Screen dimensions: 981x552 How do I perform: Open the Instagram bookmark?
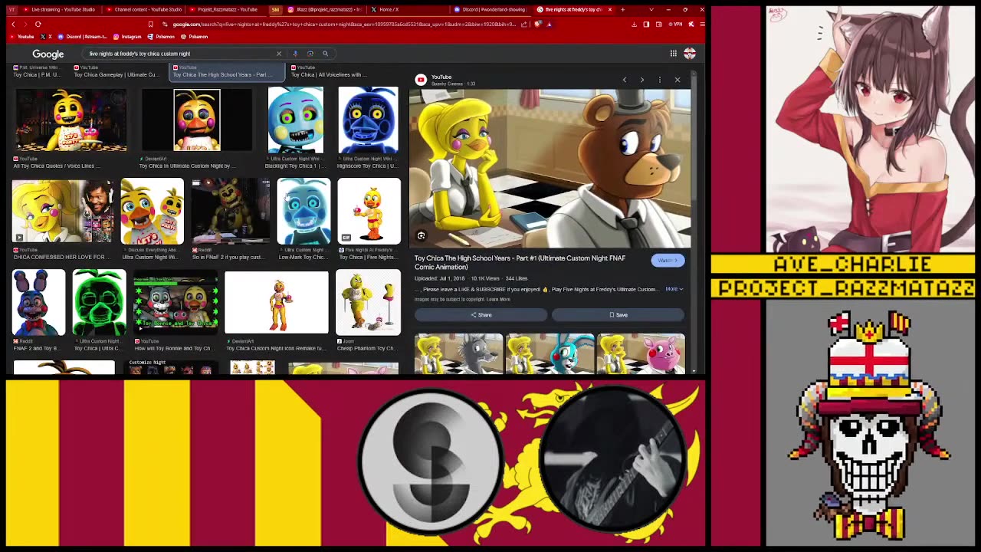tap(128, 37)
